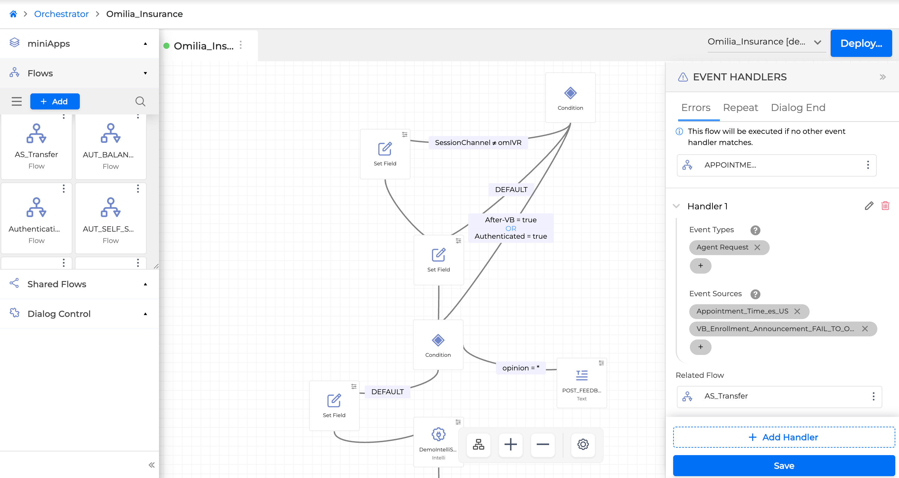Zoom in canvas with plus icon
Image resolution: width=899 pixels, height=478 pixels.
(x=510, y=445)
